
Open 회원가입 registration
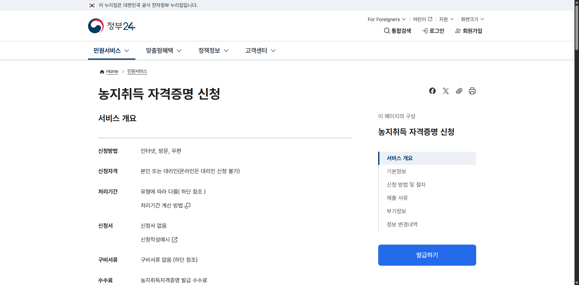(x=468, y=31)
